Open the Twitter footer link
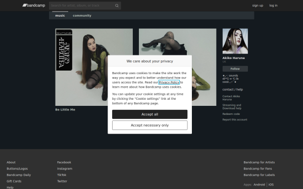The height and width of the screenshot is (189, 303). [62, 181]
